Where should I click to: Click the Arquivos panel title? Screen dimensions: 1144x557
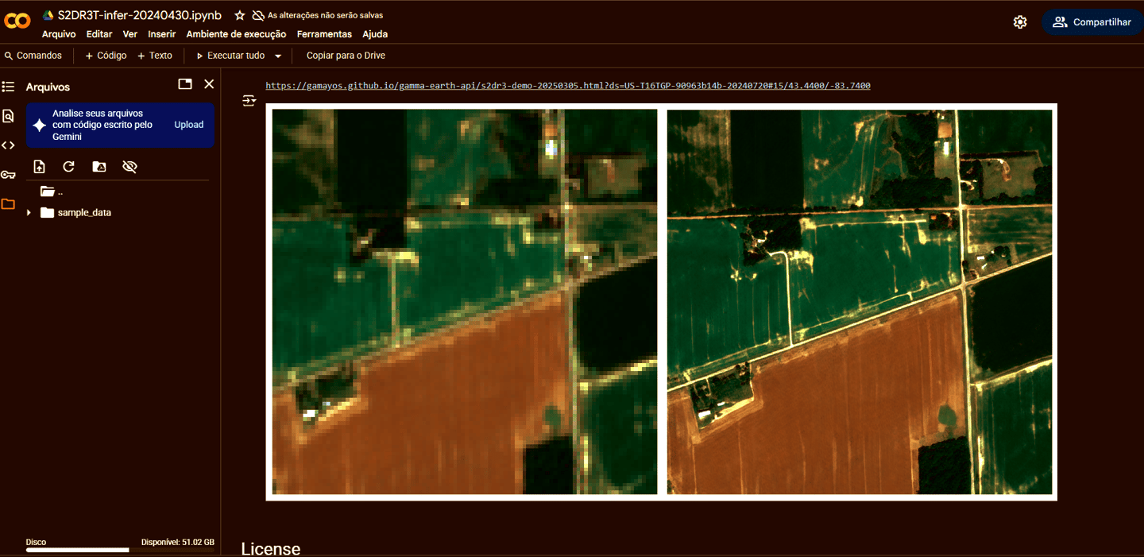point(48,87)
